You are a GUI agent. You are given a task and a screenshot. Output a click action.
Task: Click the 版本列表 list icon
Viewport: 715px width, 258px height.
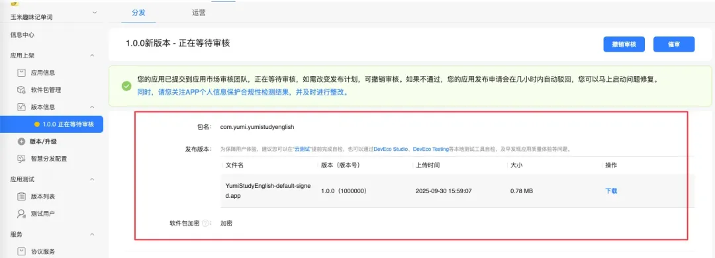(21, 196)
